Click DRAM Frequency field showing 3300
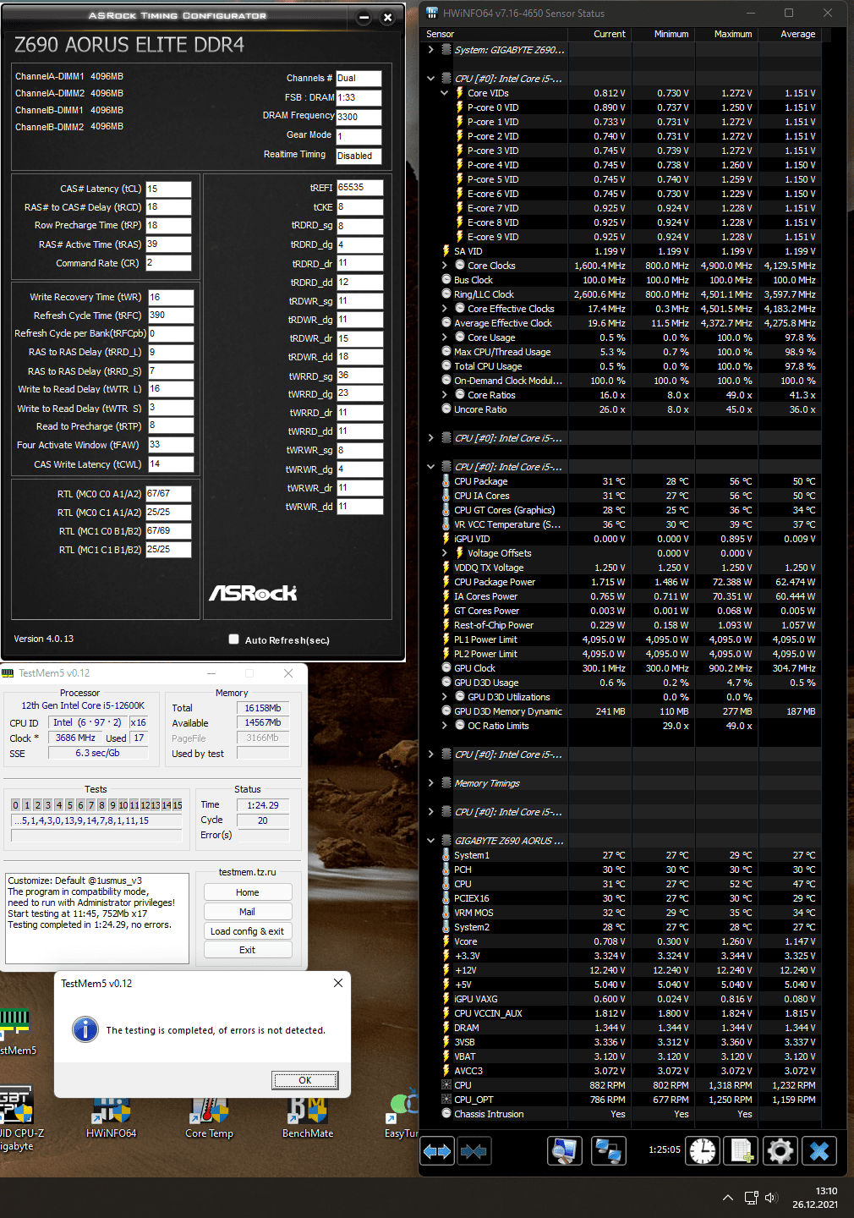Viewport: 854px width, 1218px height. point(359,118)
